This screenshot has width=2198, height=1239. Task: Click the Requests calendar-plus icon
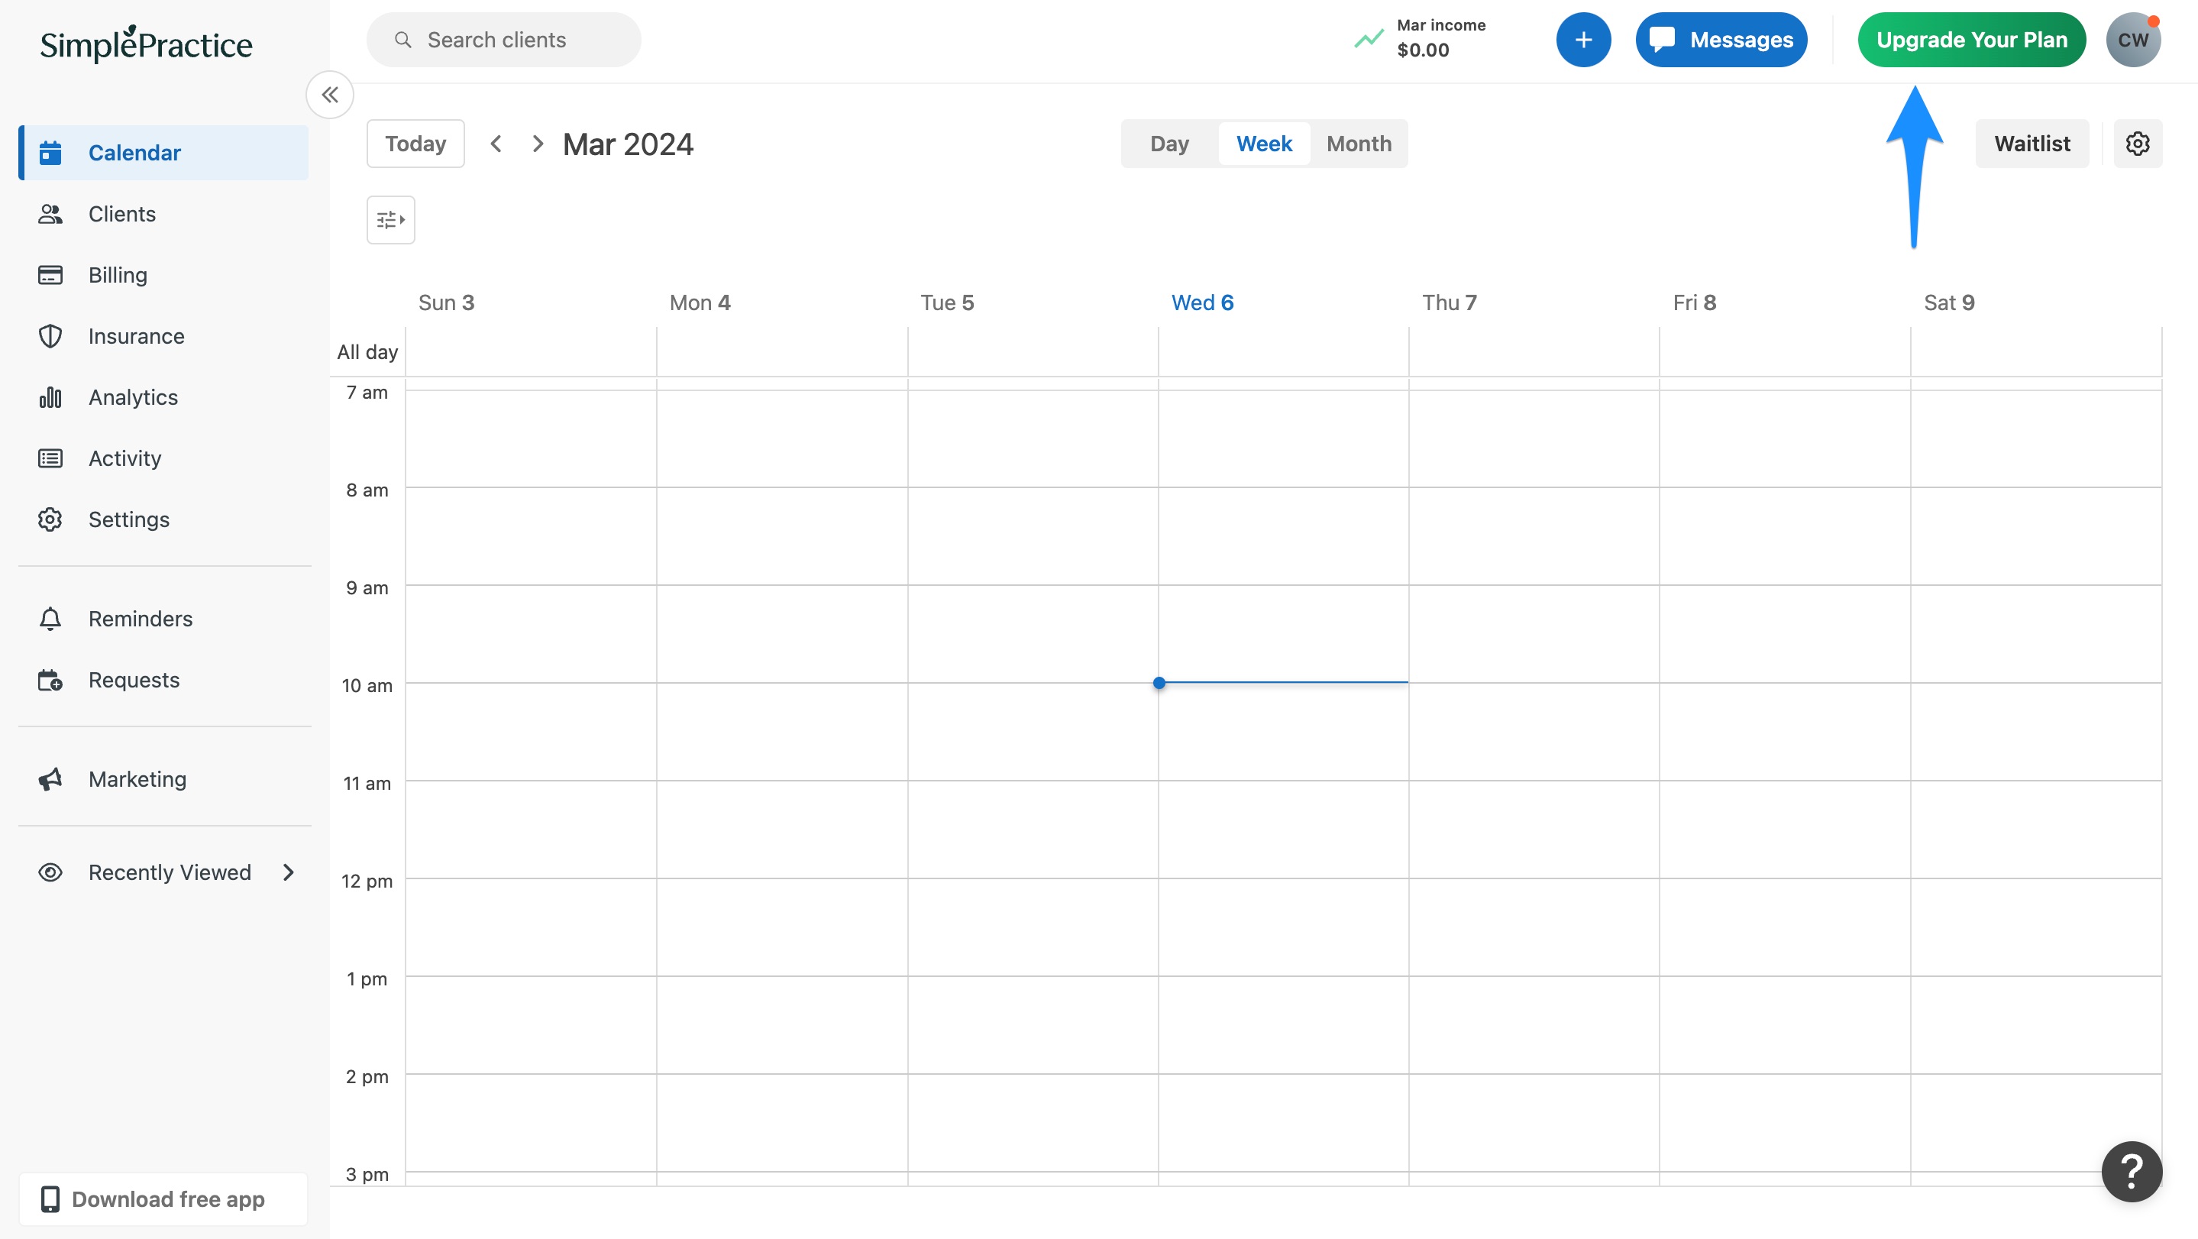[50, 680]
